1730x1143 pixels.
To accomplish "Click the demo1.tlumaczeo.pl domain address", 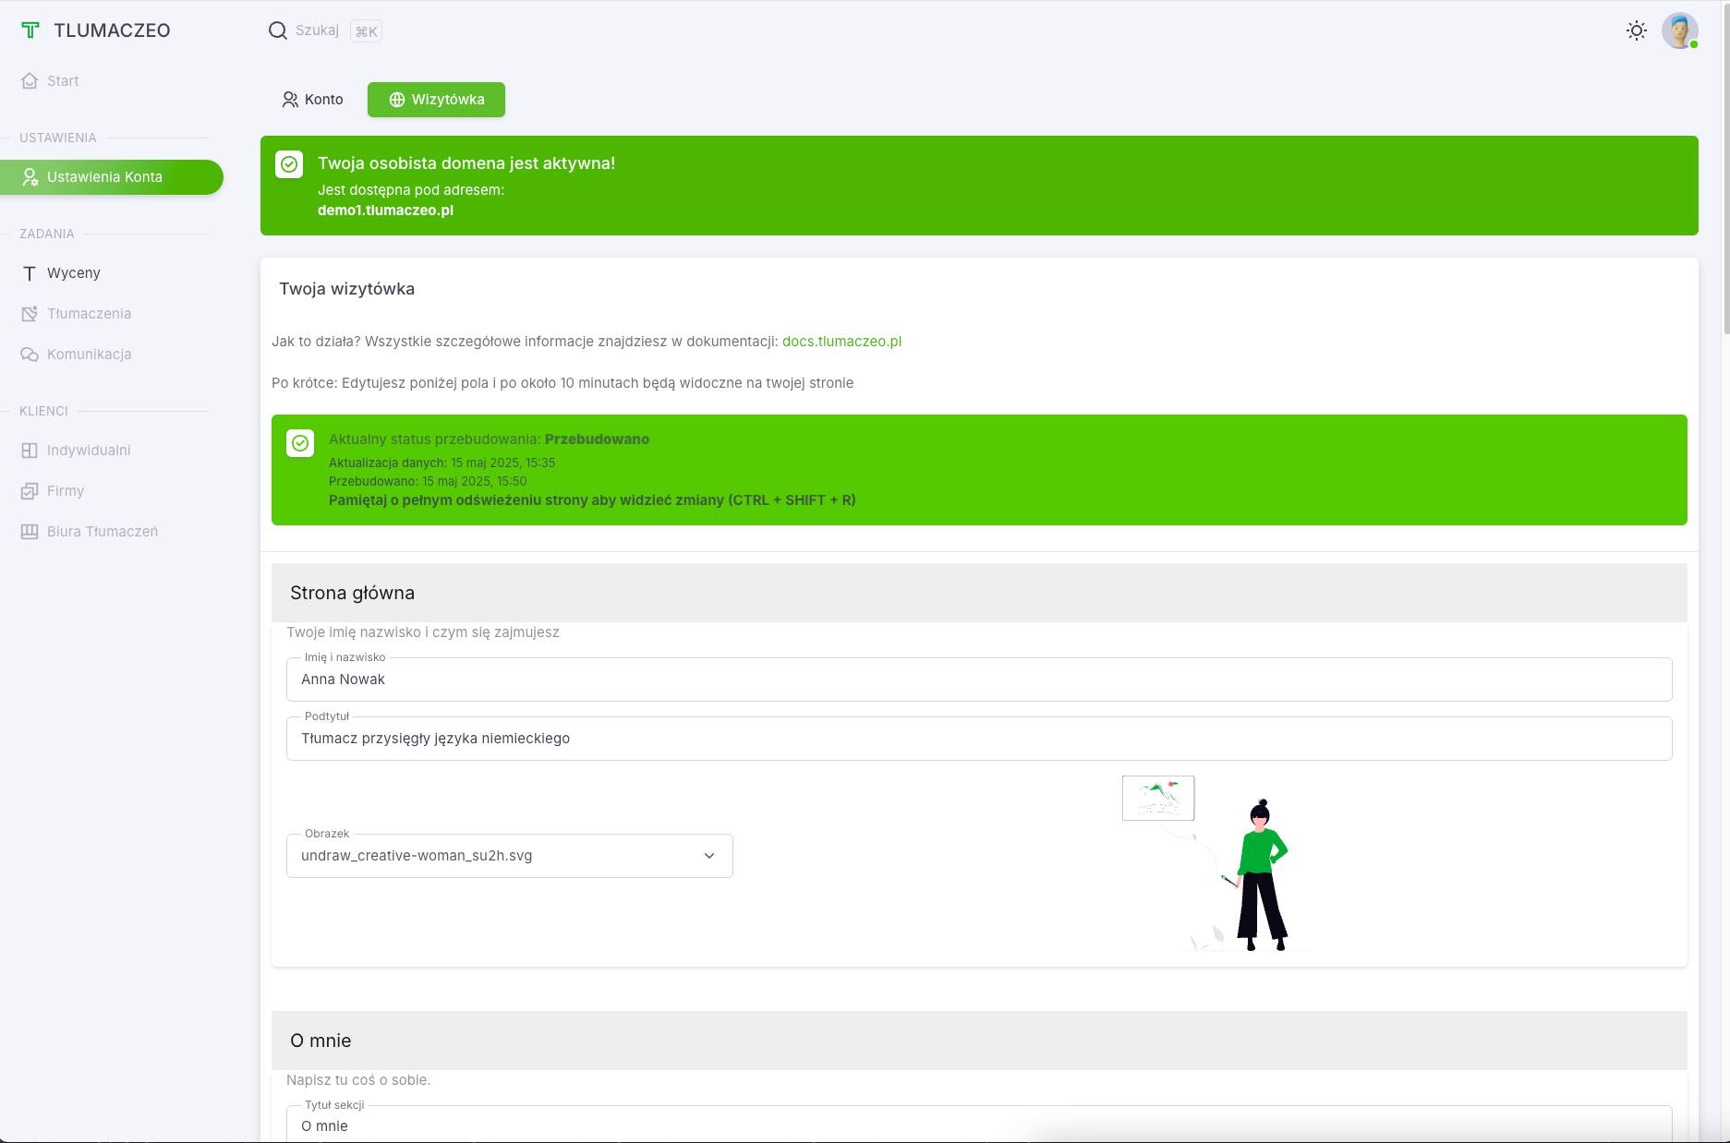I will pos(385,211).
